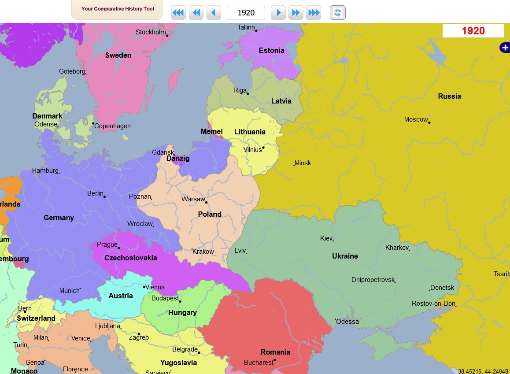Select the Poland label on the map

pos(210,214)
